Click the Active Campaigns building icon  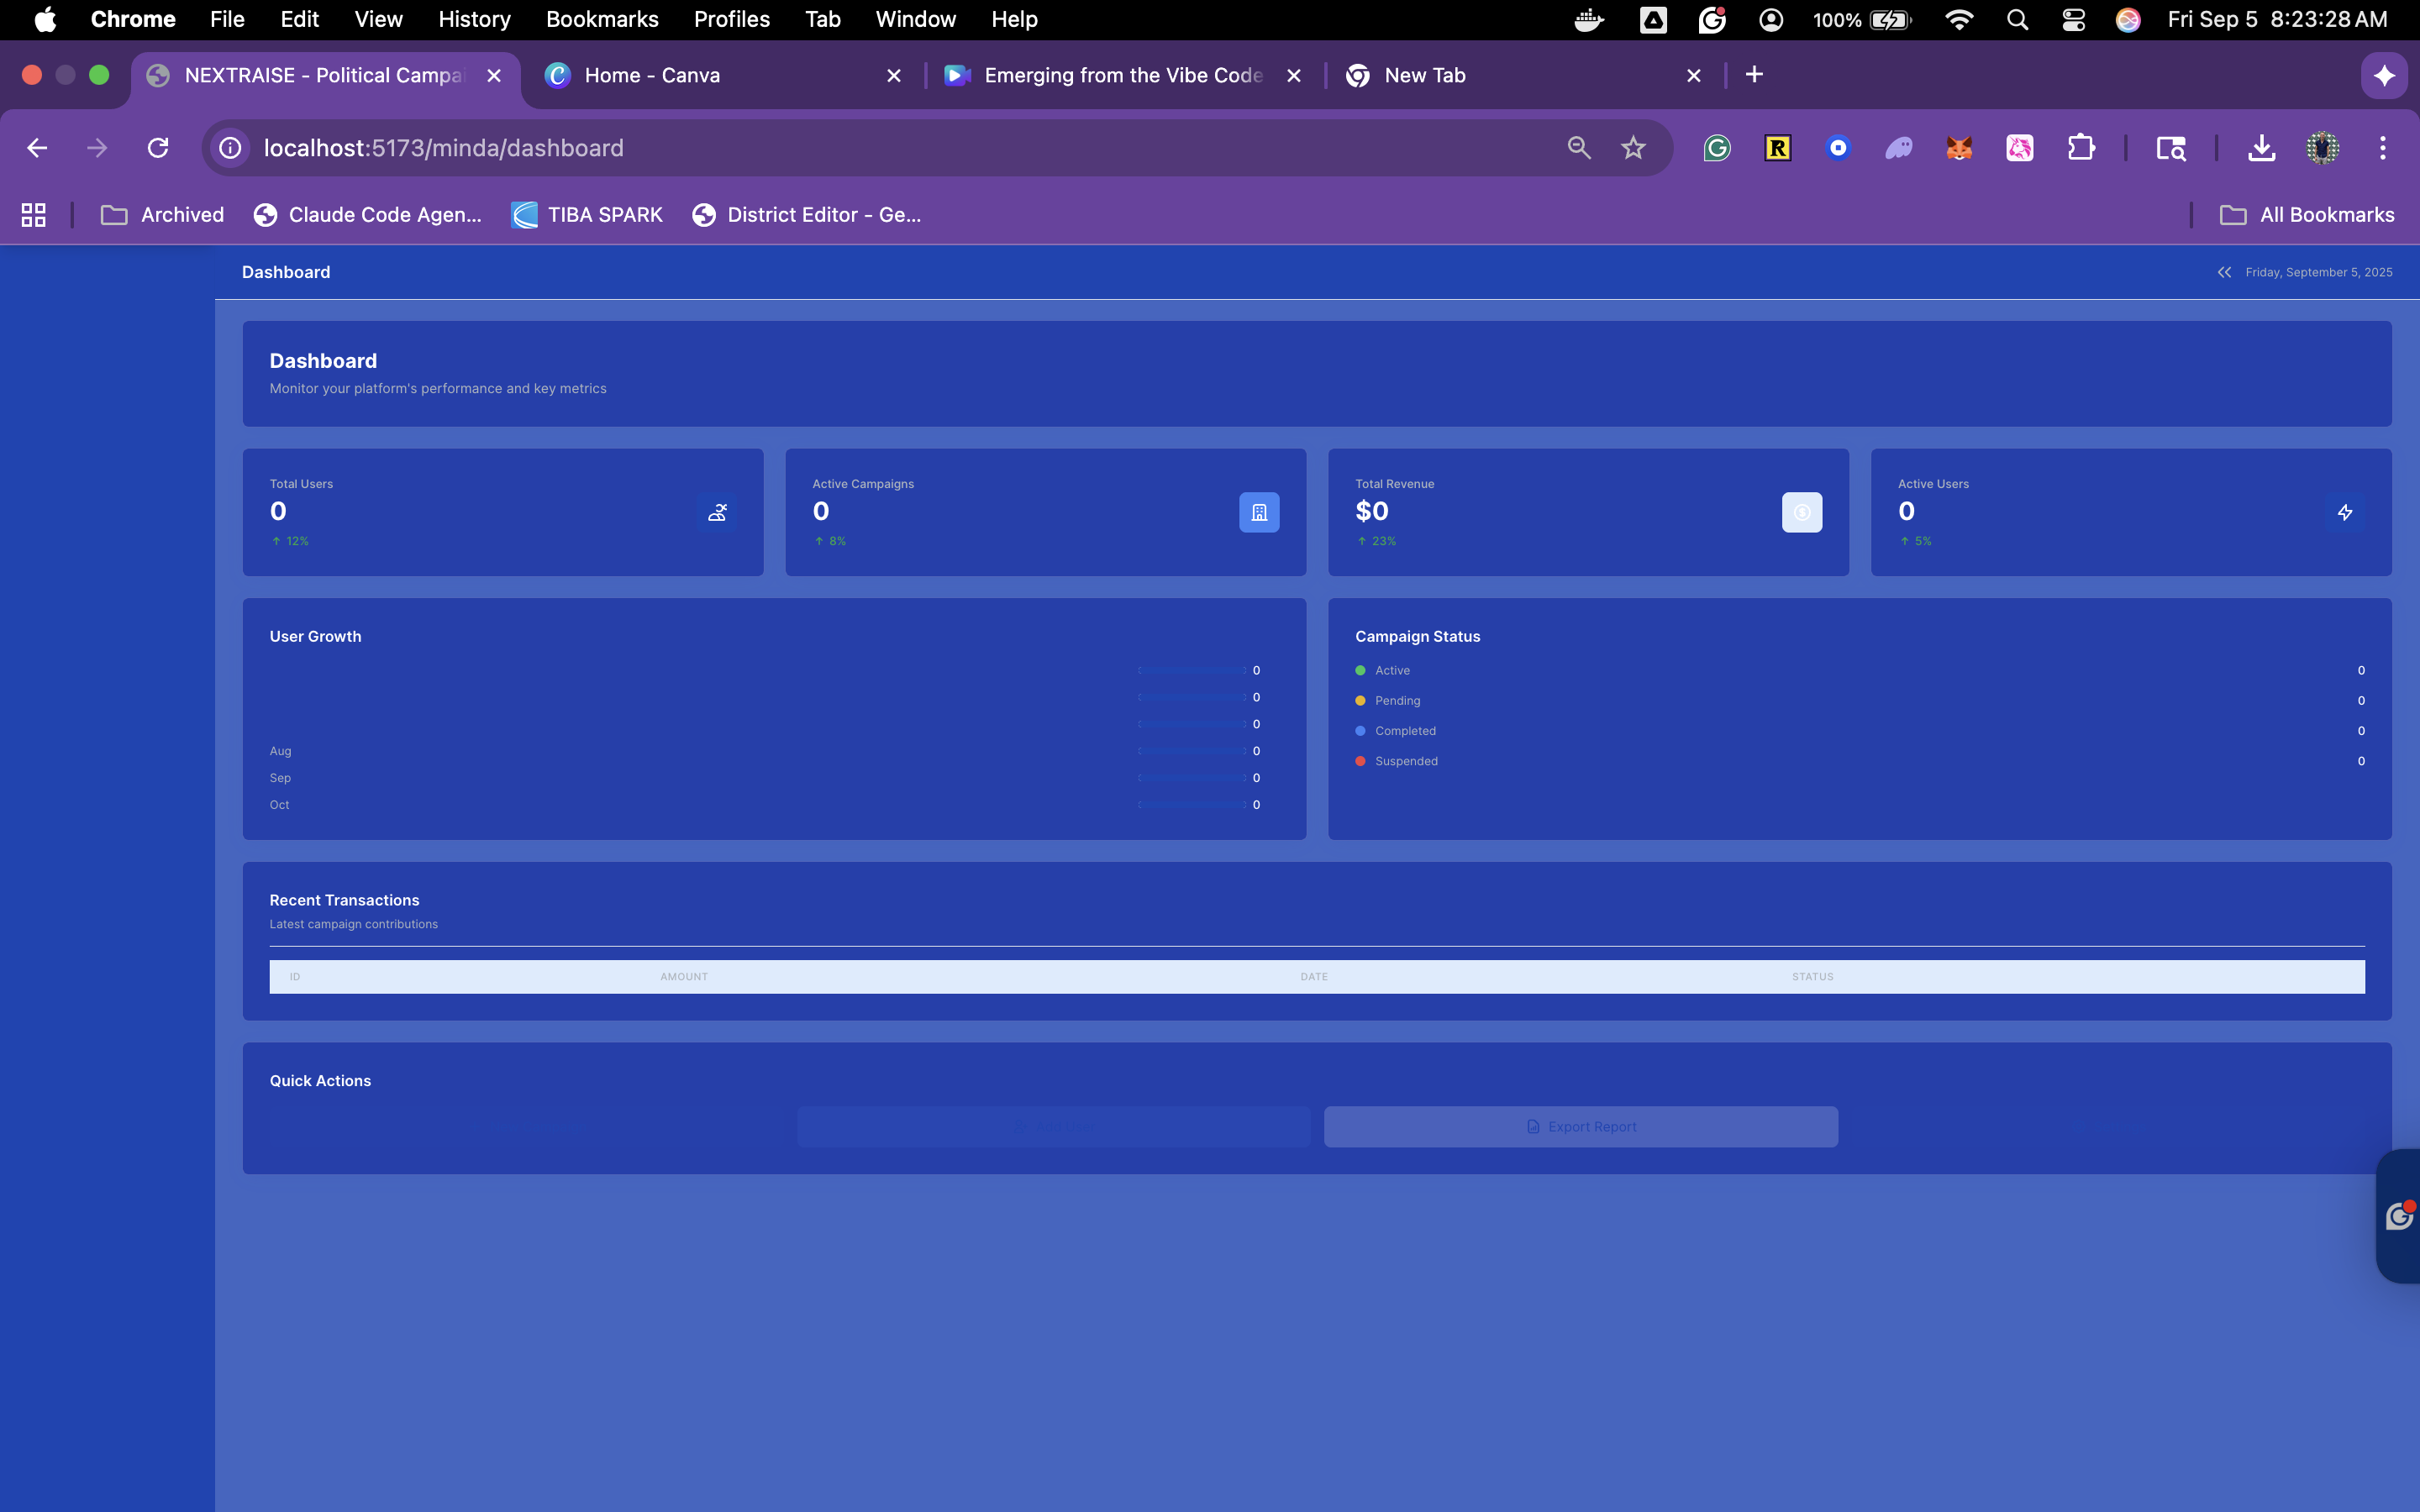(x=1259, y=512)
